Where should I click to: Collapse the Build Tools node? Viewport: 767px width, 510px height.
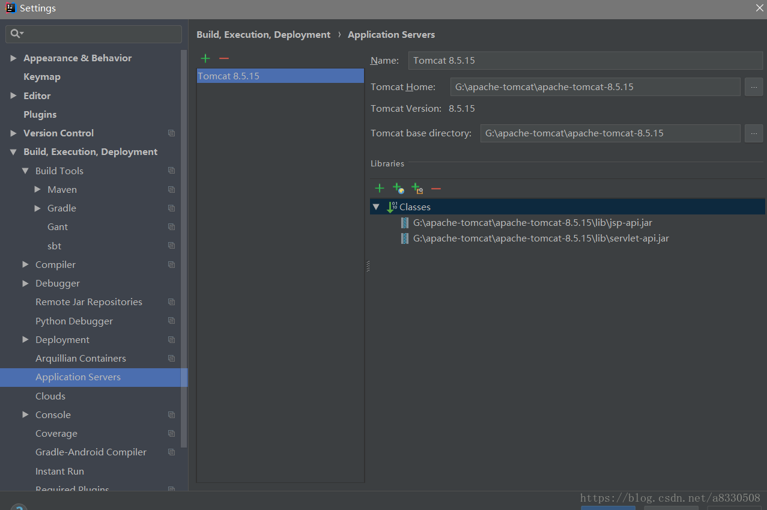tap(25, 171)
